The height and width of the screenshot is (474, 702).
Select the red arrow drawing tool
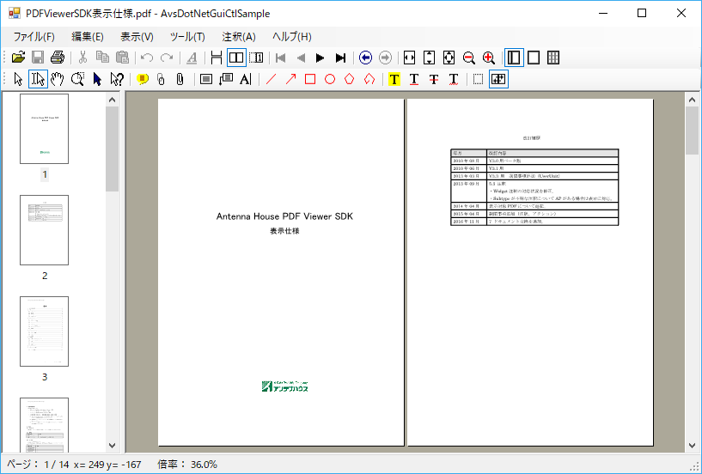tap(290, 79)
